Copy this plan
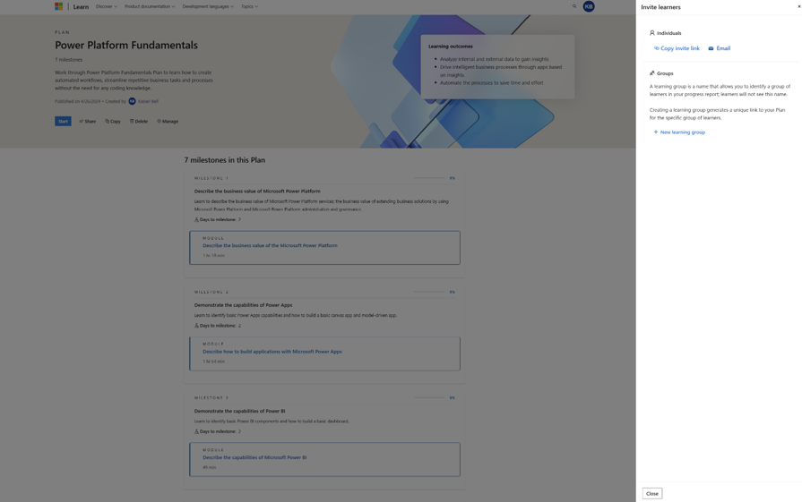This screenshot has width=802, height=502. [x=113, y=122]
